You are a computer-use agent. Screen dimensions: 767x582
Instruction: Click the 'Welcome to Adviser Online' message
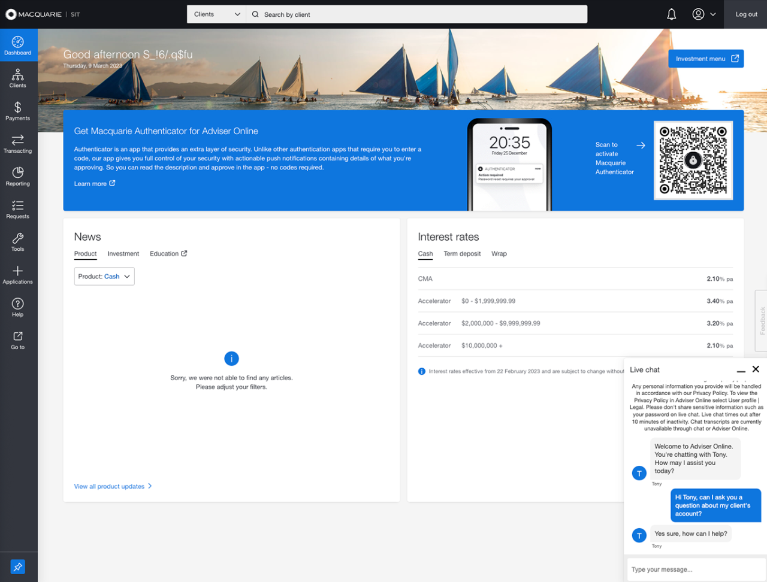[x=695, y=459]
